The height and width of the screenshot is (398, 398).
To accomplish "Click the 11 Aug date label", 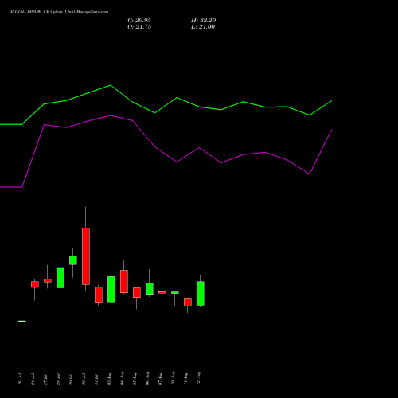I will [185, 379].
